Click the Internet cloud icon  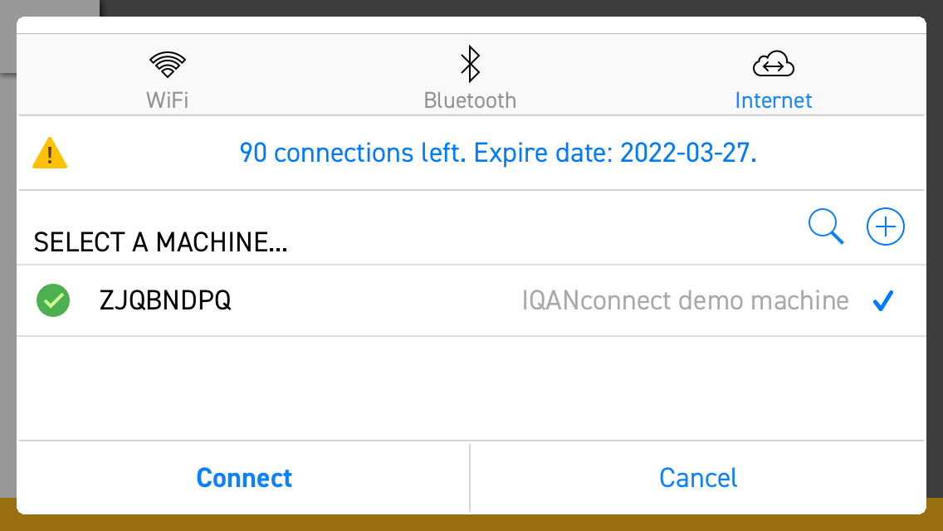pyautogui.click(x=774, y=64)
